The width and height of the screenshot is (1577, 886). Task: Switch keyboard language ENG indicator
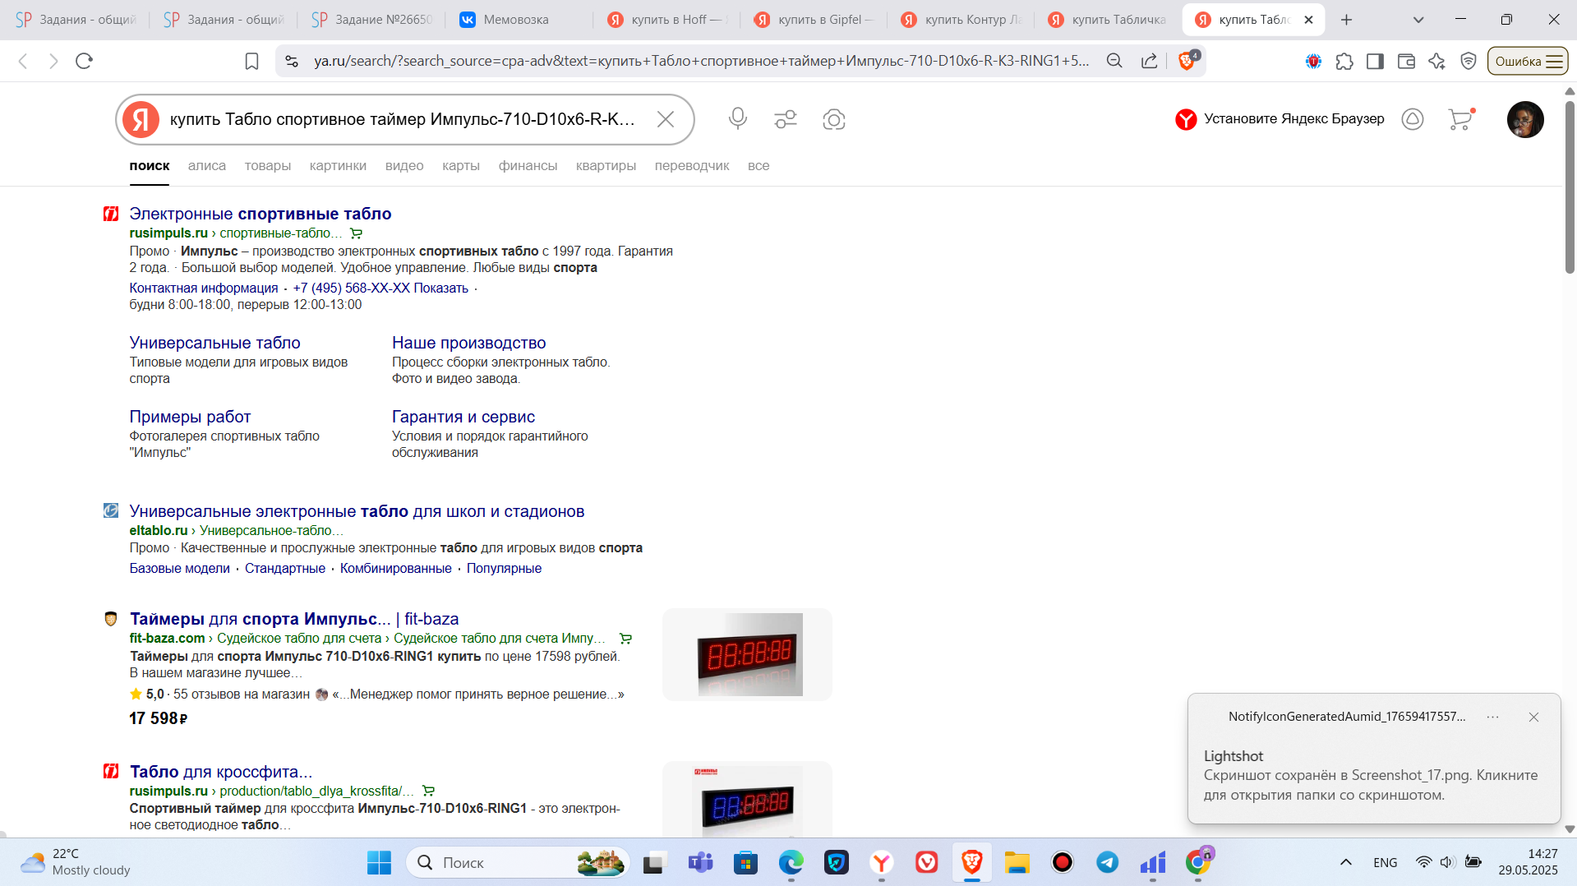point(1385,863)
